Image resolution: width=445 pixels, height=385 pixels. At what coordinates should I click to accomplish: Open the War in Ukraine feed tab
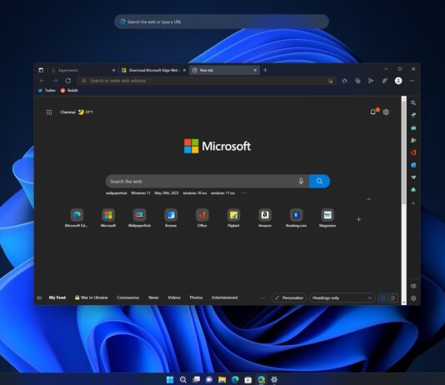(x=92, y=297)
